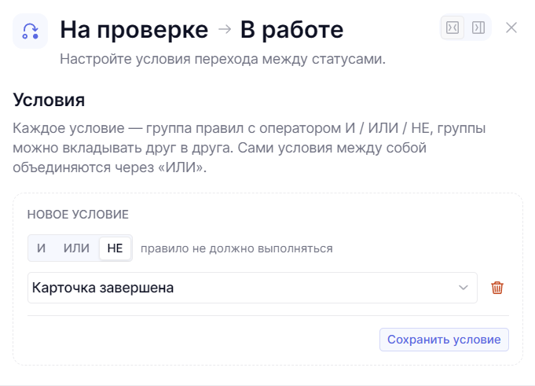Click the conditions description paragraph text

pyautogui.click(x=249, y=148)
